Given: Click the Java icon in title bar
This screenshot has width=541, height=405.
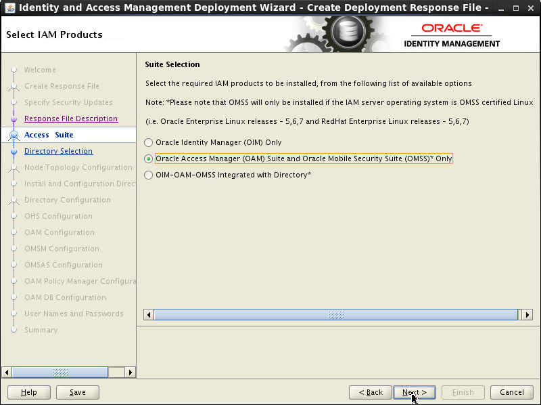Looking at the screenshot, I should coord(10,7).
